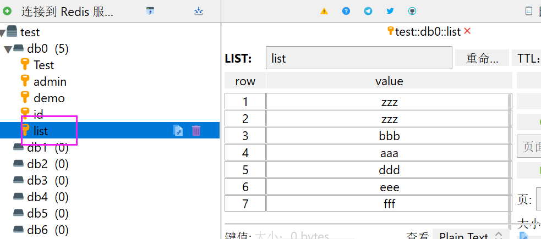541x239 pixels.
Task: Click the db0 key icon beside admin
Action: pos(25,81)
